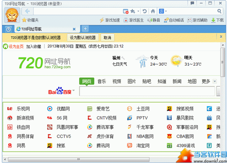Open the favorites star dropdown arrow
Screen dimensions: 227x165
[138, 11]
